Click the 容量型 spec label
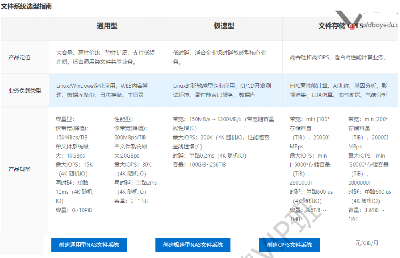The width and height of the screenshot is (400, 258). [x=65, y=119]
